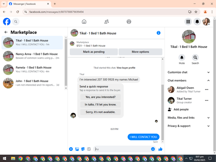
Task: Choose a GIF icon in composer
Action: click(x=89, y=149)
